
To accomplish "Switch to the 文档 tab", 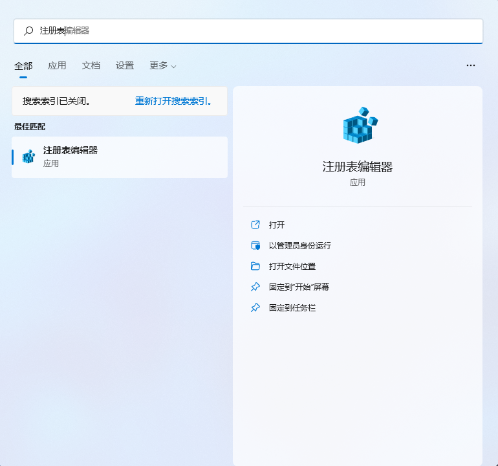I will (x=91, y=65).
